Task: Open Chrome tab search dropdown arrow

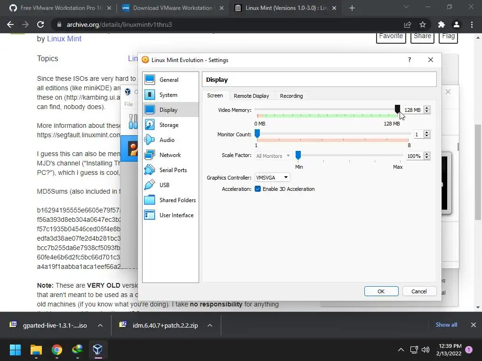Action: [406, 7]
